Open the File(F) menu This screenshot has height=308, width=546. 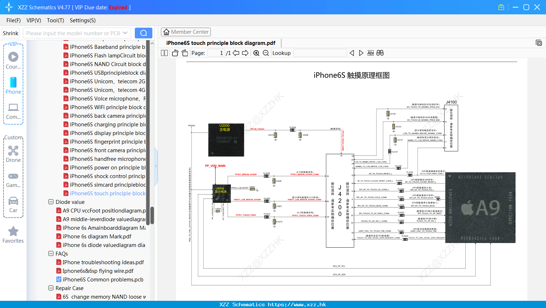tap(14, 20)
